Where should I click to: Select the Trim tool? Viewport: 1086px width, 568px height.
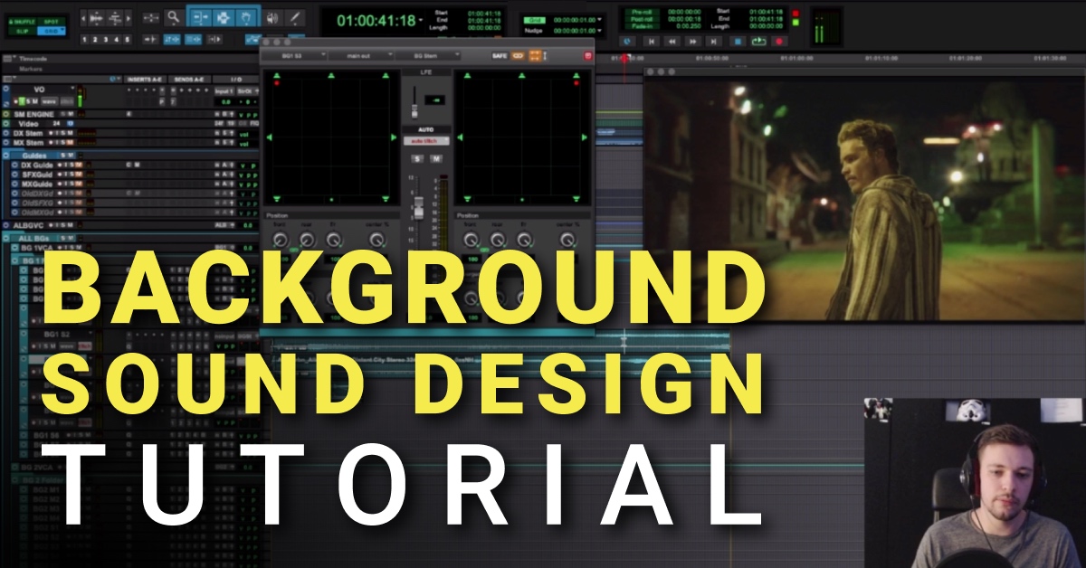click(x=201, y=17)
